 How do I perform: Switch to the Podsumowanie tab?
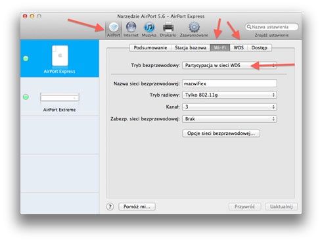[150, 48]
